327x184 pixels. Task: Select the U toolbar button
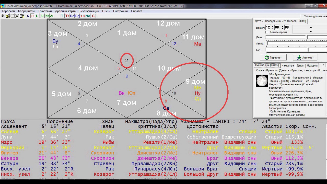pos(42,16)
